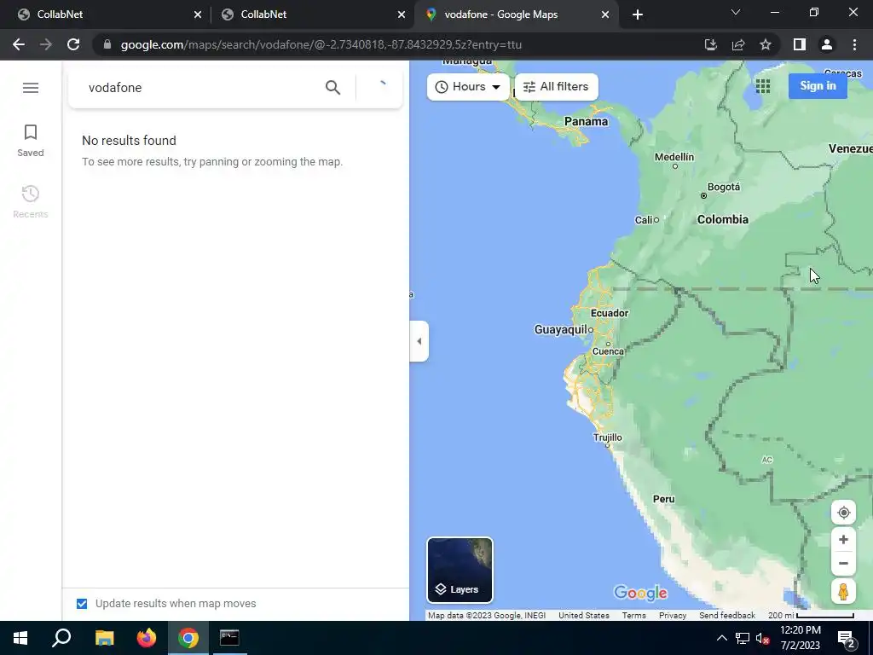Click the Ecuador country label
The image size is (873, 655).
[x=609, y=313]
